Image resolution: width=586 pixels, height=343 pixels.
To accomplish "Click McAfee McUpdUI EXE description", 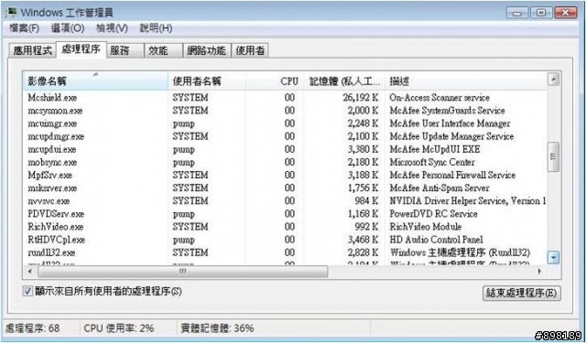I will [x=435, y=150].
